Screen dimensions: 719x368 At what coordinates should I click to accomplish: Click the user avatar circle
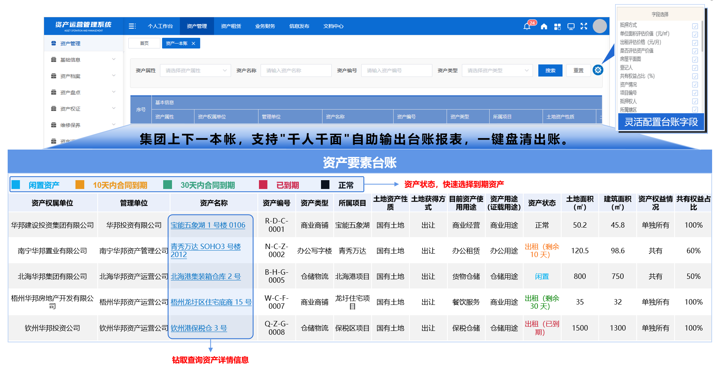pos(599,26)
